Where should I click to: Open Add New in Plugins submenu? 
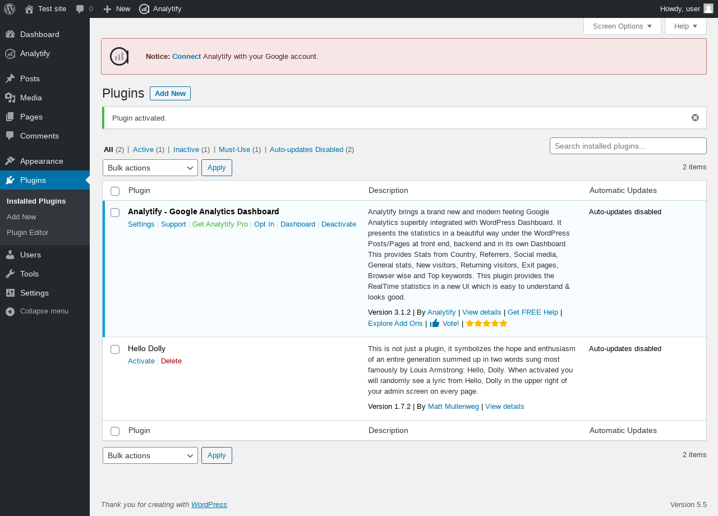point(21,216)
